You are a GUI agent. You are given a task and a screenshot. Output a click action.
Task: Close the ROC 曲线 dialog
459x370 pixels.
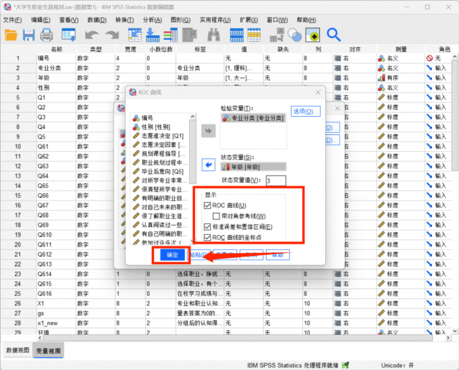coord(318,92)
